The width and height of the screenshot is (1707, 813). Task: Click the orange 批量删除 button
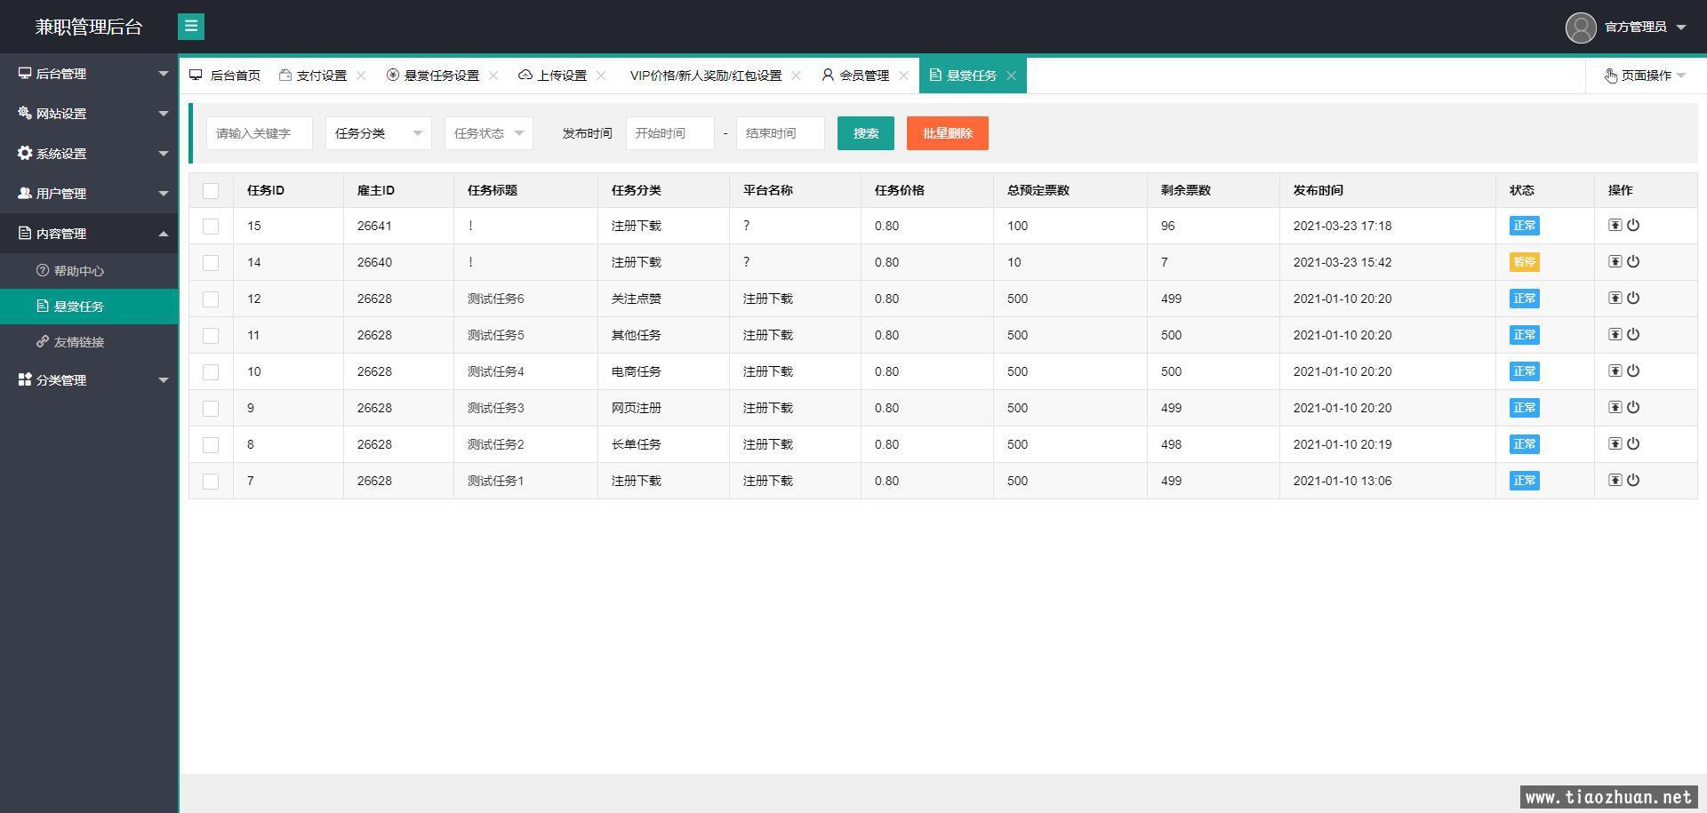[948, 133]
